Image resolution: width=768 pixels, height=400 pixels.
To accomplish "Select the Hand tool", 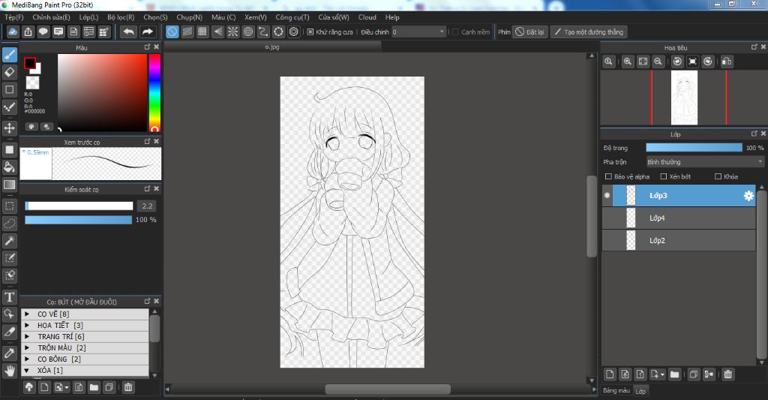I will [x=9, y=371].
